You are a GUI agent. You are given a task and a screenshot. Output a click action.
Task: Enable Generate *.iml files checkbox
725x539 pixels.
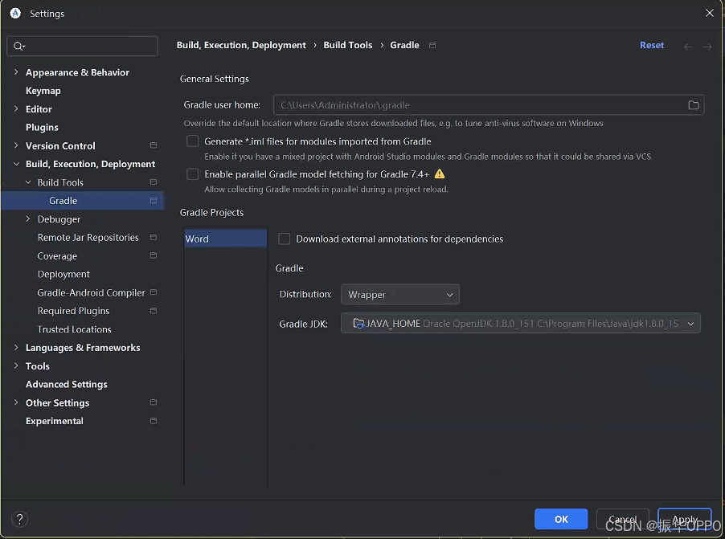[x=192, y=141]
